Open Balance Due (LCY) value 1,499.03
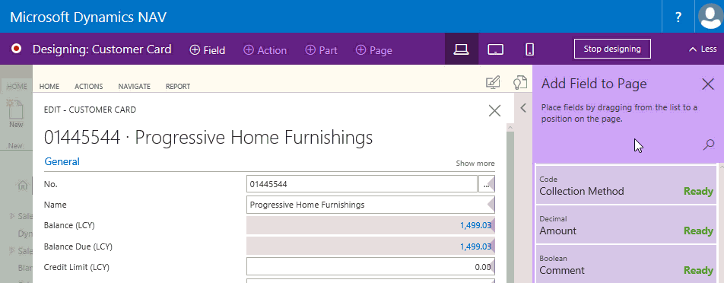The height and width of the screenshot is (283, 724). pos(475,246)
